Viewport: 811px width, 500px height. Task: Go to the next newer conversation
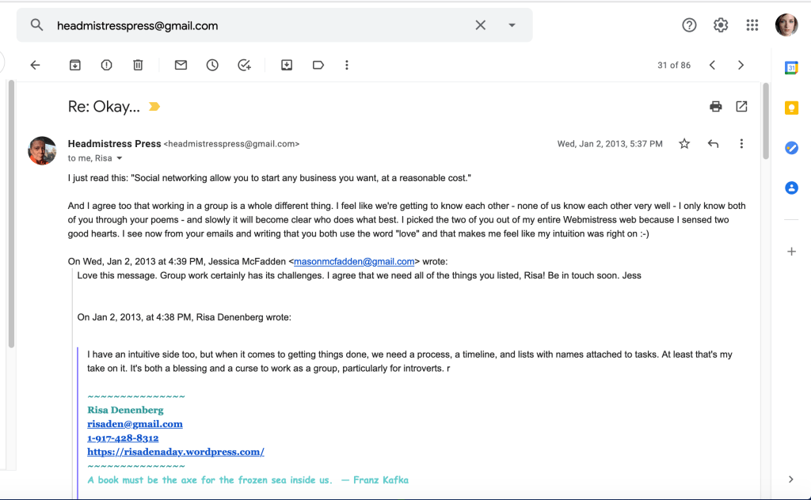click(712, 65)
